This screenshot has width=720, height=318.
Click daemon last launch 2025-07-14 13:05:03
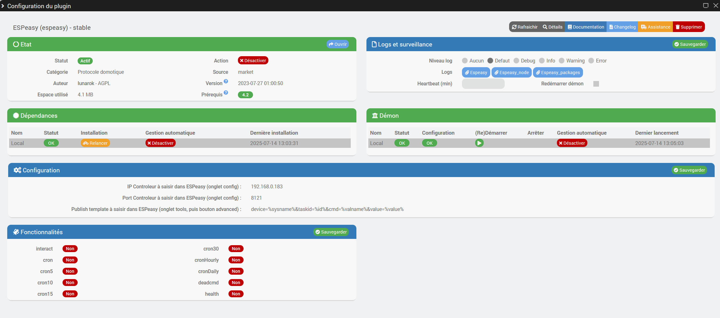(x=659, y=143)
